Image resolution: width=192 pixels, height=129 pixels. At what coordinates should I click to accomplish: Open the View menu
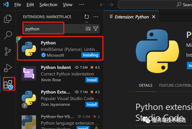[68, 5]
